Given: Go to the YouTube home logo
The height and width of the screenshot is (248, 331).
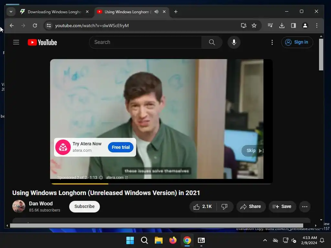Looking at the screenshot, I should point(42,42).
